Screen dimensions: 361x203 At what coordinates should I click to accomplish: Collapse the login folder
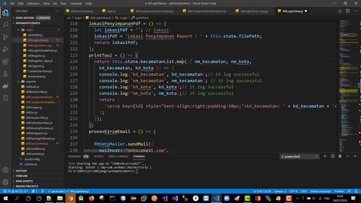point(38,30)
